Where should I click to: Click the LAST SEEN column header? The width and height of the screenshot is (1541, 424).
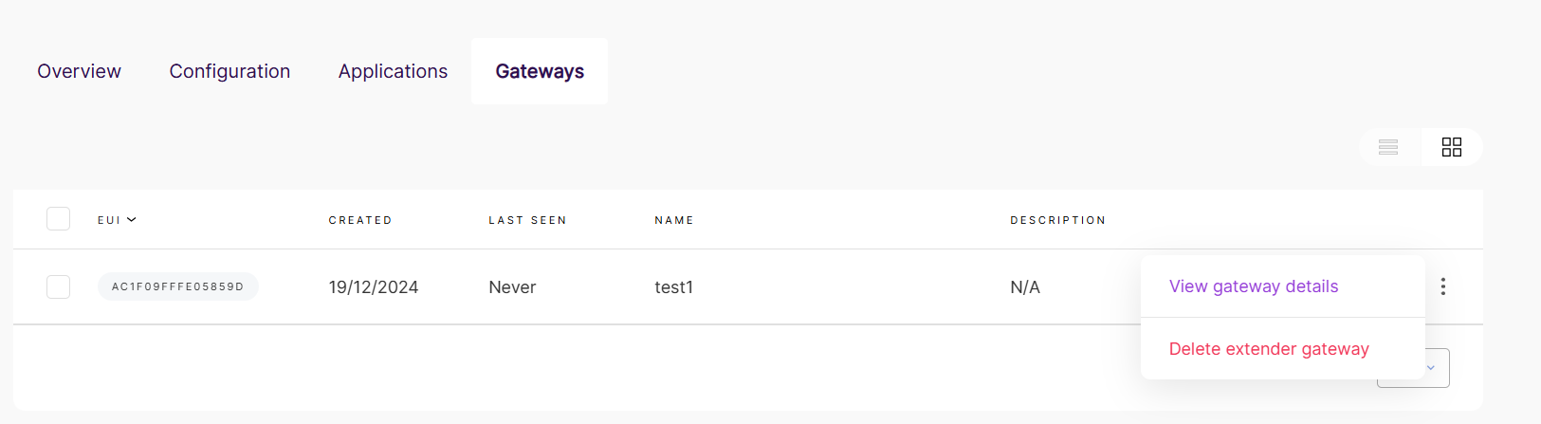click(527, 220)
